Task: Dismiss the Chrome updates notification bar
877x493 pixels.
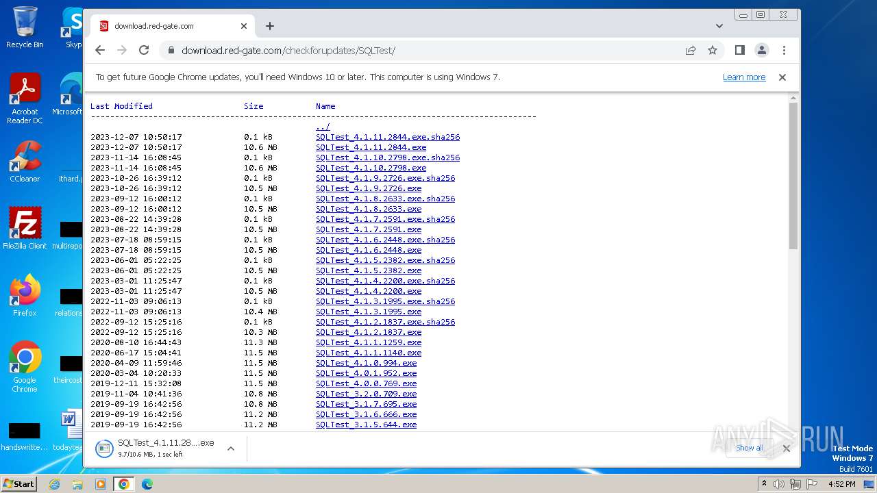Action: click(782, 77)
